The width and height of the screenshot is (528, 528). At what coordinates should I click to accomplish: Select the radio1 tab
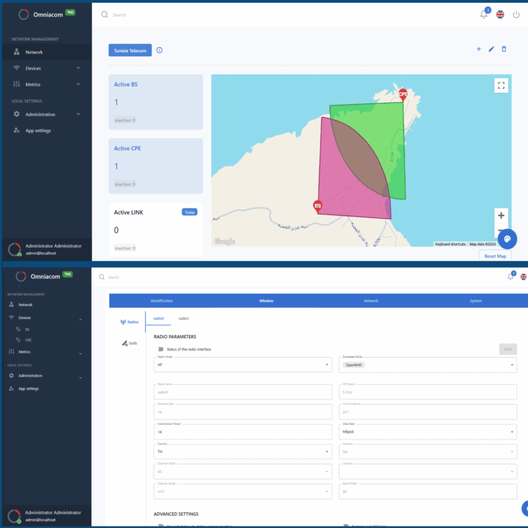184,318
